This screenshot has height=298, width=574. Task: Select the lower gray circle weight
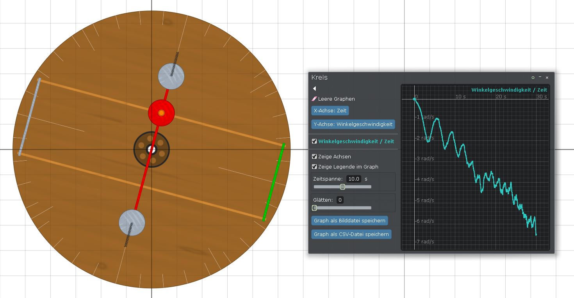click(x=132, y=223)
